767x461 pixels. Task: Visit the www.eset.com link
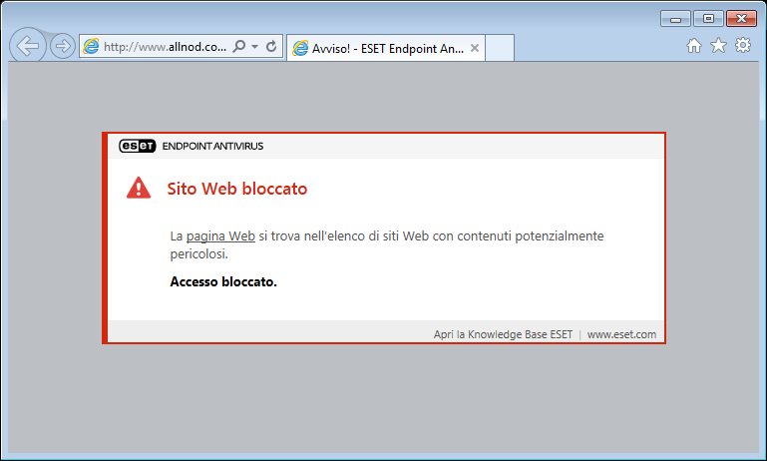click(621, 334)
